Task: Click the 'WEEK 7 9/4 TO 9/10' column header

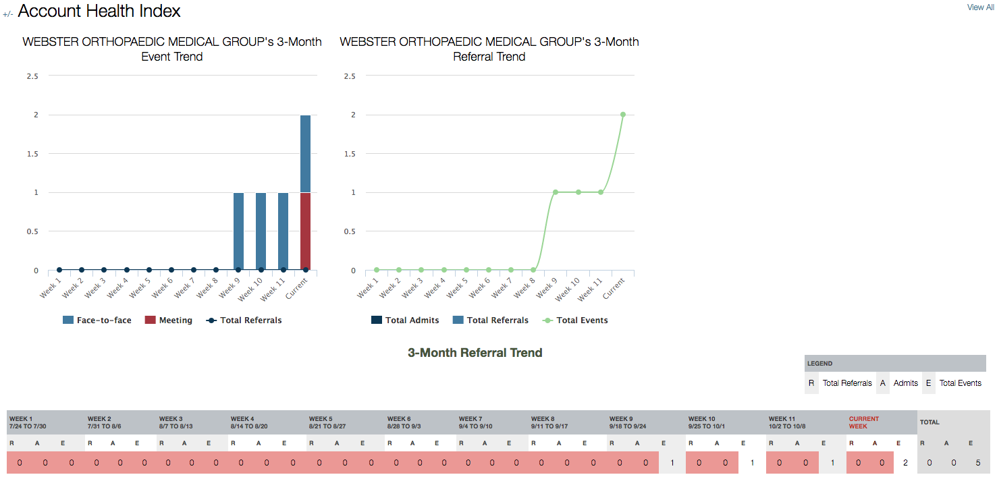Action: click(492, 422)
